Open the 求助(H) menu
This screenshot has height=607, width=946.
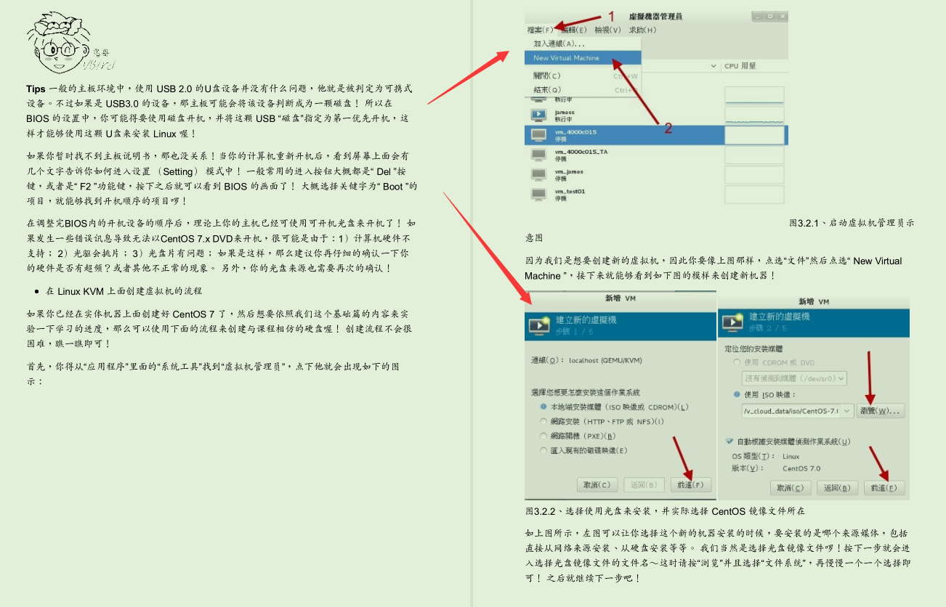pyautogui.click(x=642, y=30)
